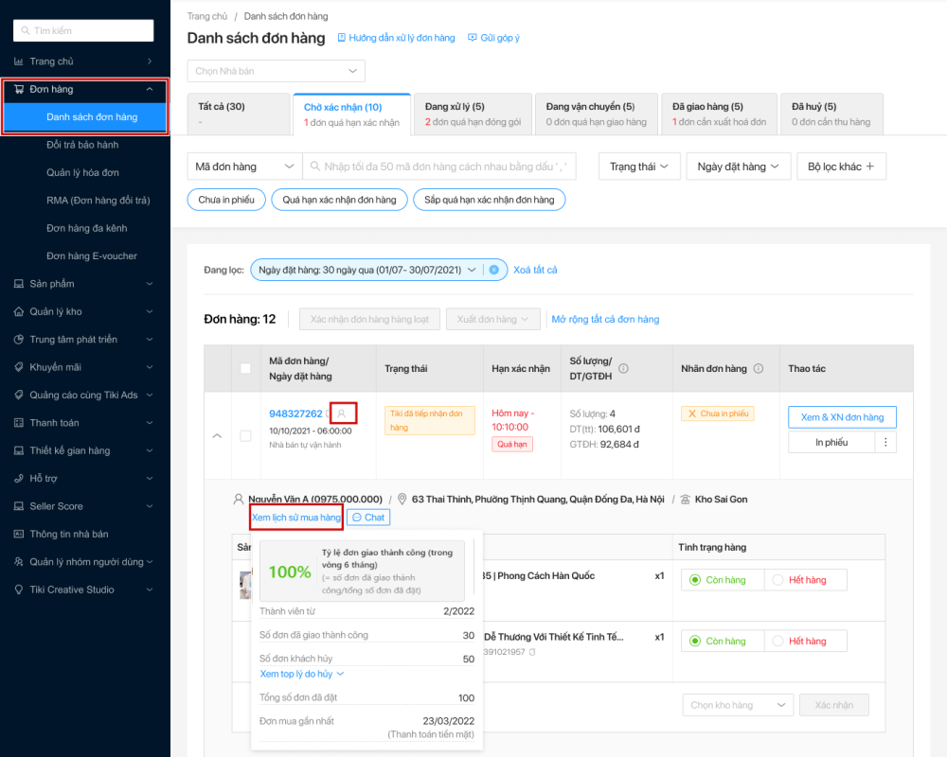Viewport: 947px width, 757px height.
Task: Click the Seller Score sidebar icon
Action: coord(19,506)
